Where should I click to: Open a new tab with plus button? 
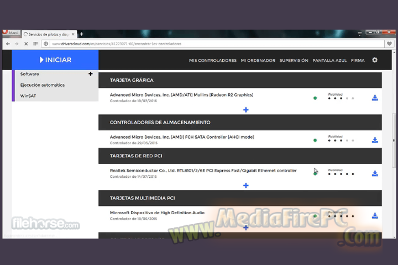click(81, 34)
